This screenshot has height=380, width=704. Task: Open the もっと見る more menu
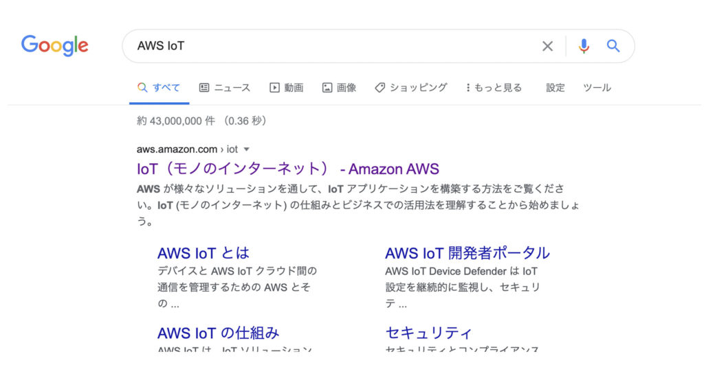click(494, 88)
